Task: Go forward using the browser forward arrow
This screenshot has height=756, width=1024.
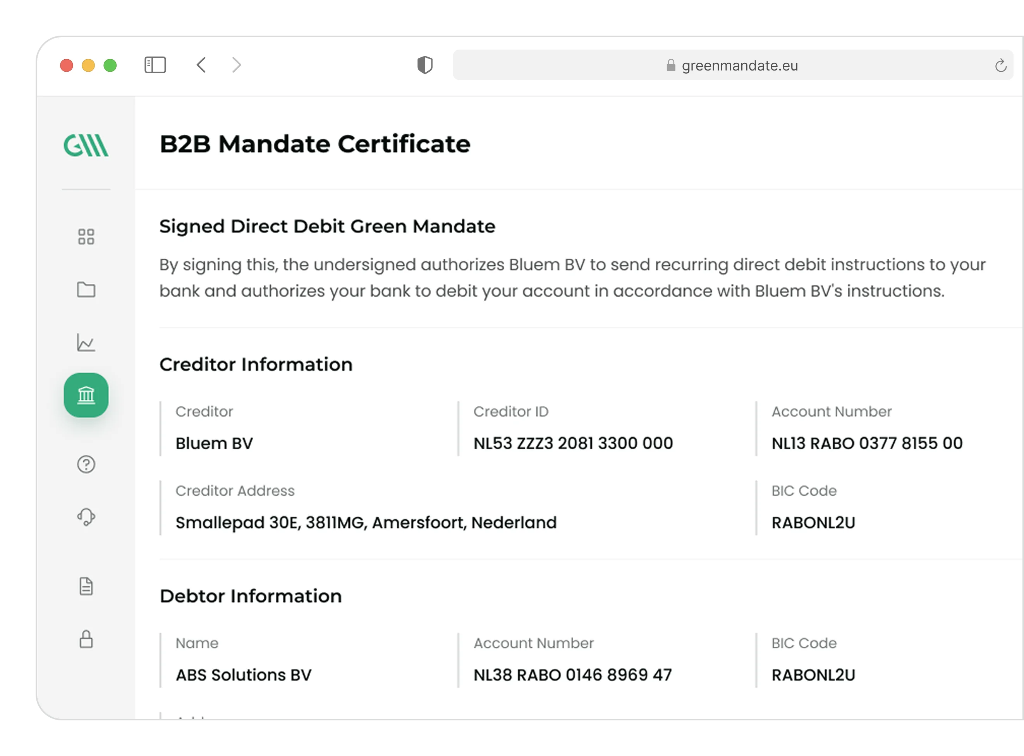Action: click(x=237, y=65)
